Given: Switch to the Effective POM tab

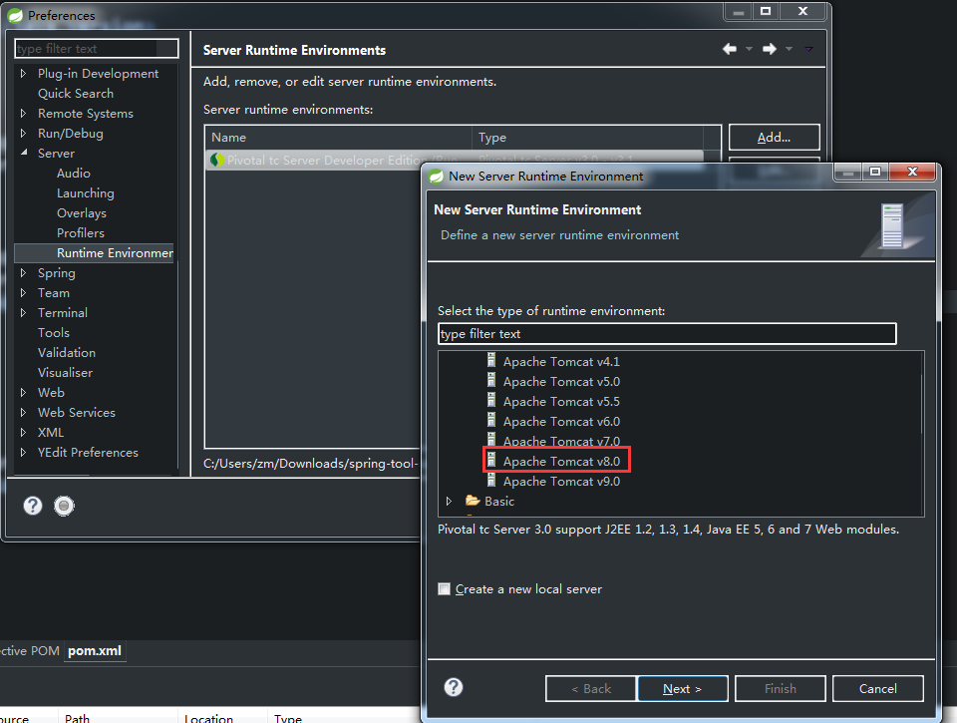Looking at the screenshot, I should tap(30, 651).
